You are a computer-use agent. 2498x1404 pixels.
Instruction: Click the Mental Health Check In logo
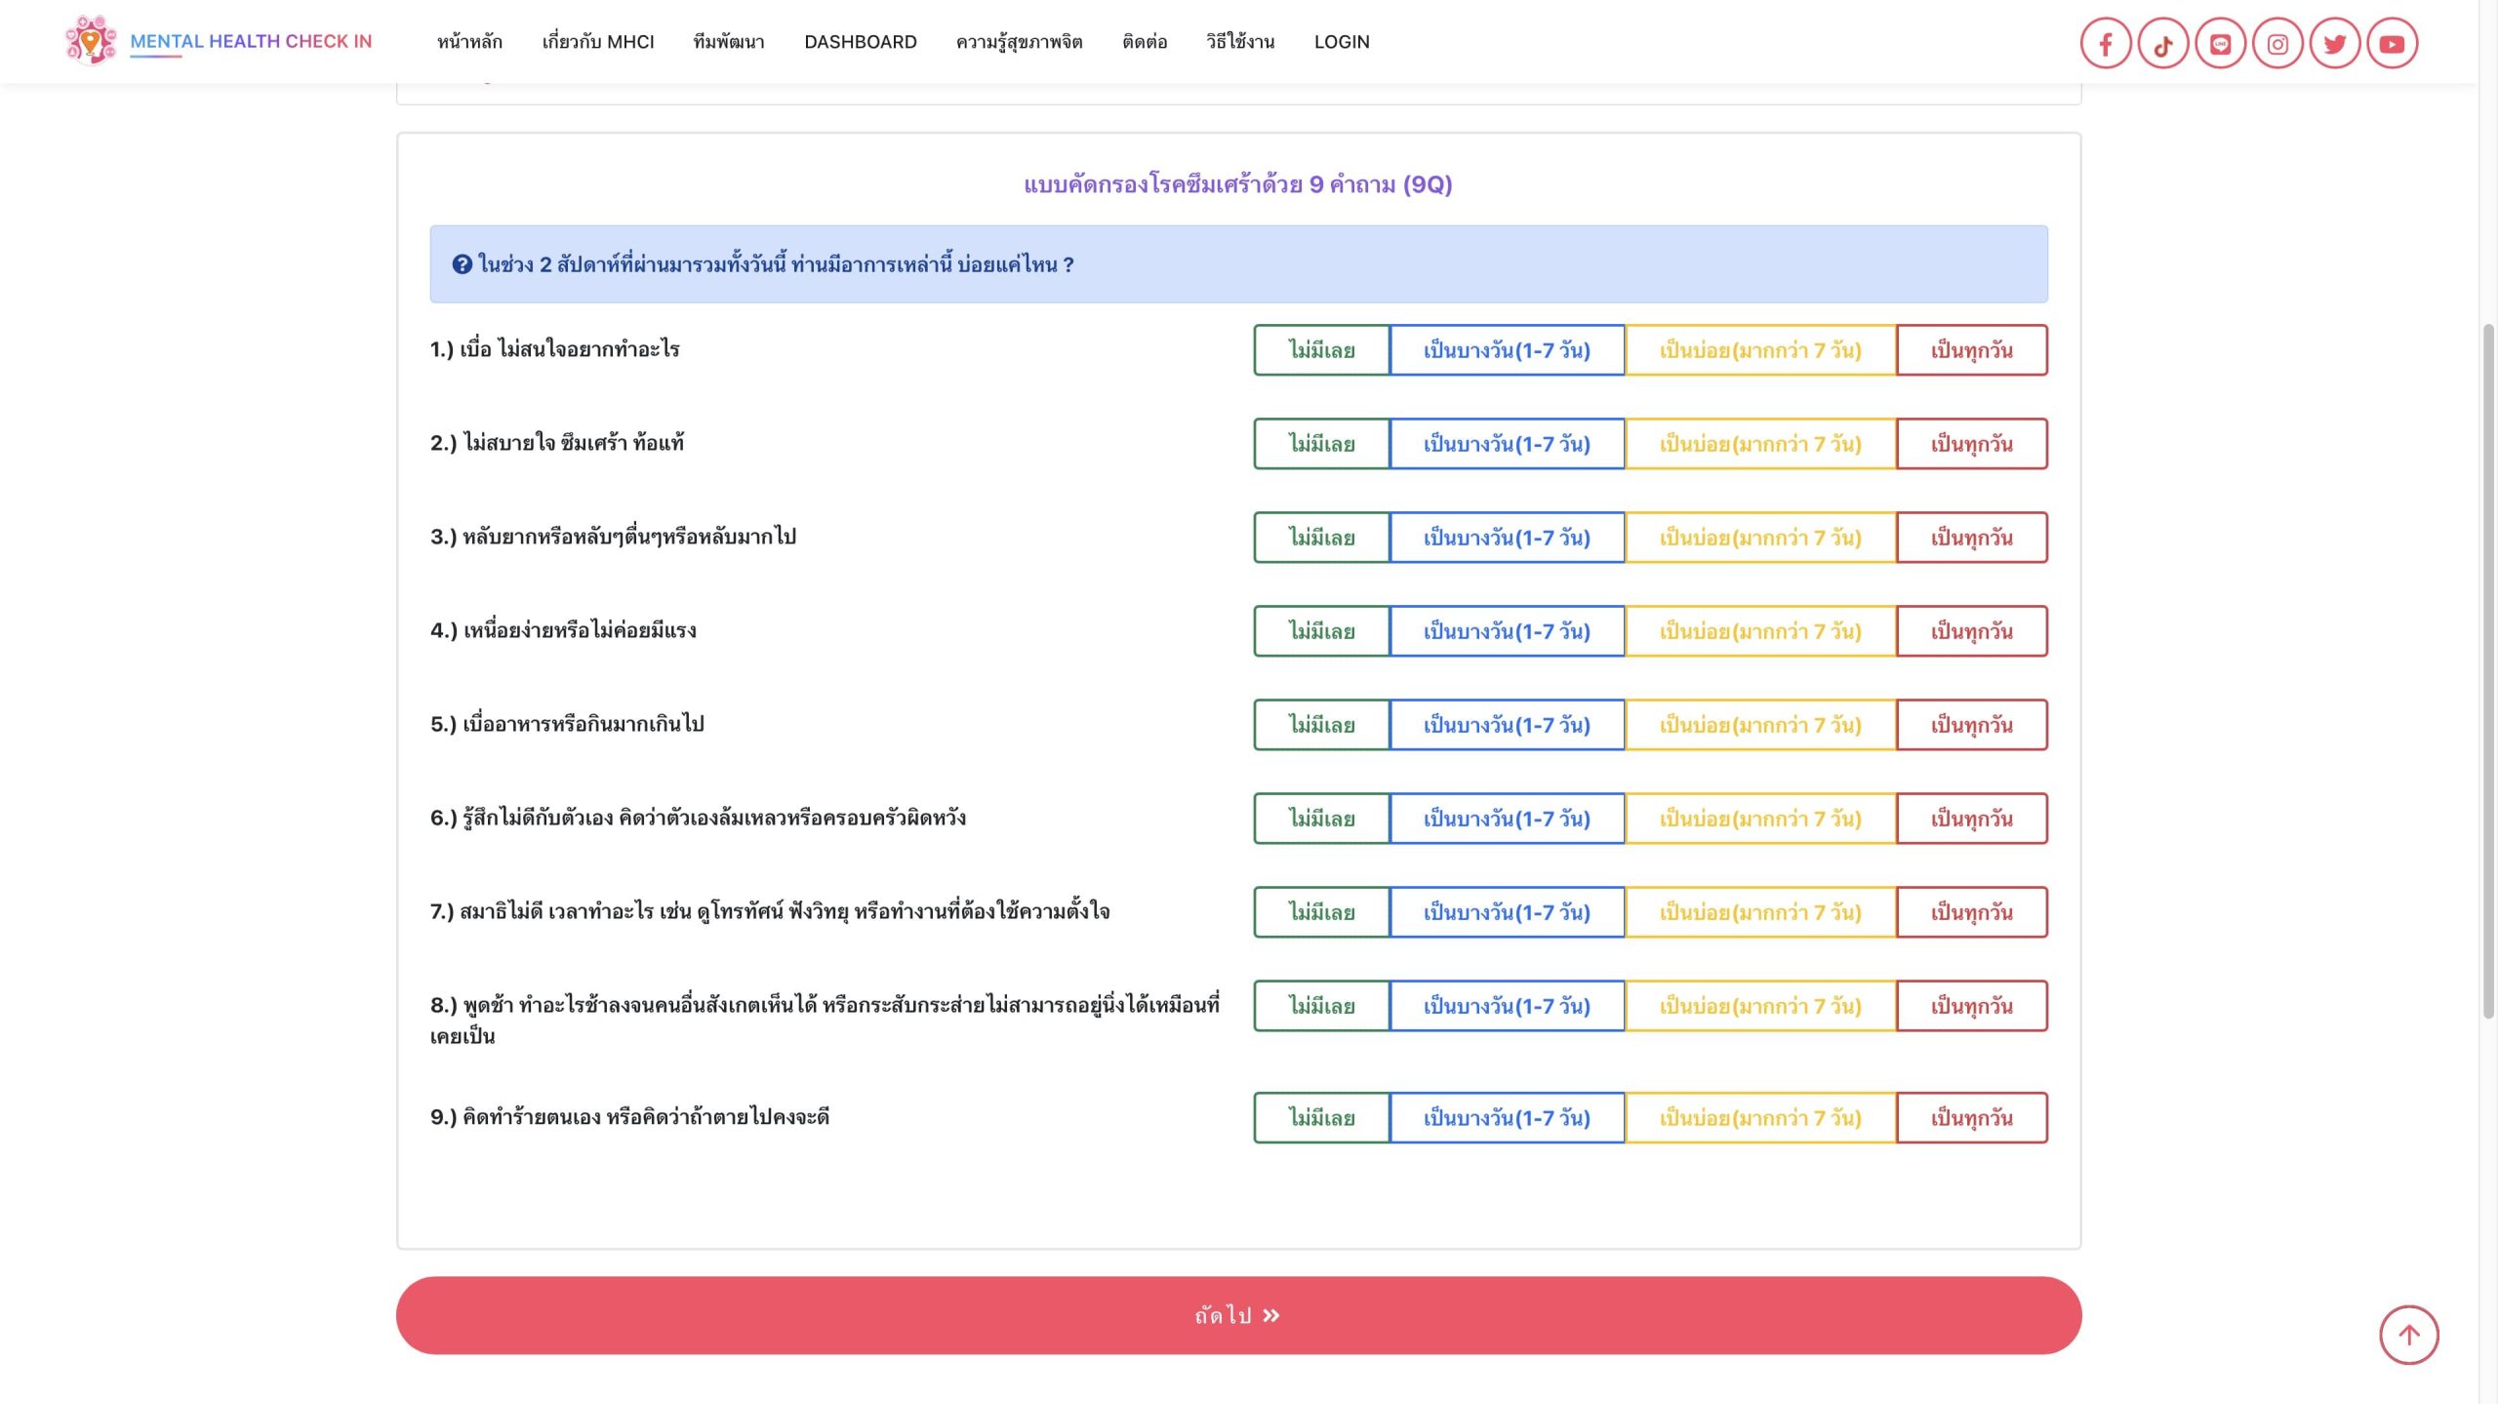point(219,41)
